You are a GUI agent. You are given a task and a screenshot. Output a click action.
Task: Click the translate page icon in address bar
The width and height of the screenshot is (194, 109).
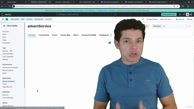tap(174, 6)
